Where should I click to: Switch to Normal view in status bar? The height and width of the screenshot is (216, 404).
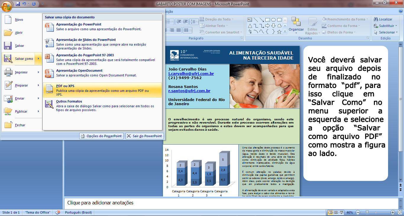click(x=331, y=212)
